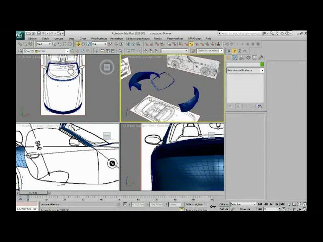Click the Configure Modifier Sets icon
Viewport: 323px width, 242px height.
(x=259, y=106)
